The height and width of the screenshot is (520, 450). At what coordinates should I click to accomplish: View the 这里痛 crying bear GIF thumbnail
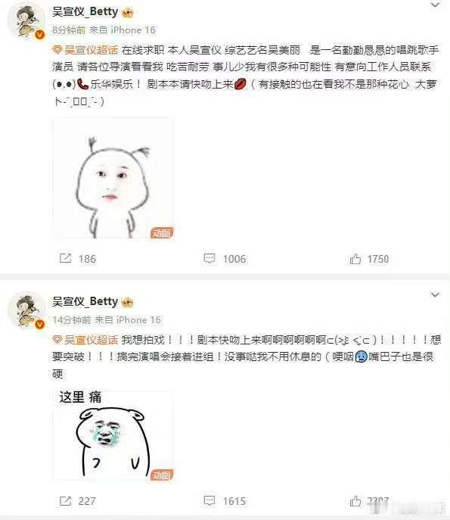[x=113, y=434]
